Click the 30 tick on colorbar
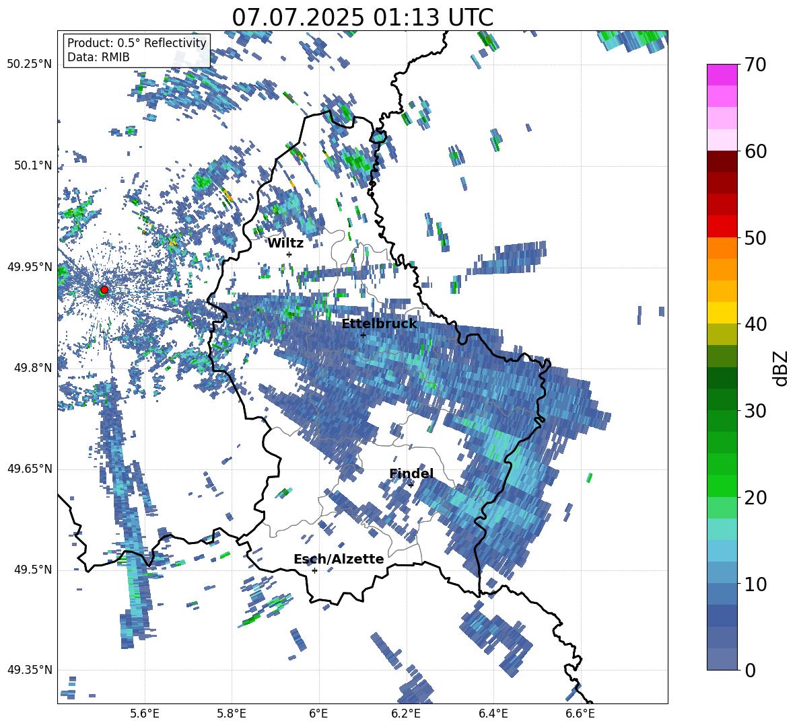 click(x=755, y=411)
